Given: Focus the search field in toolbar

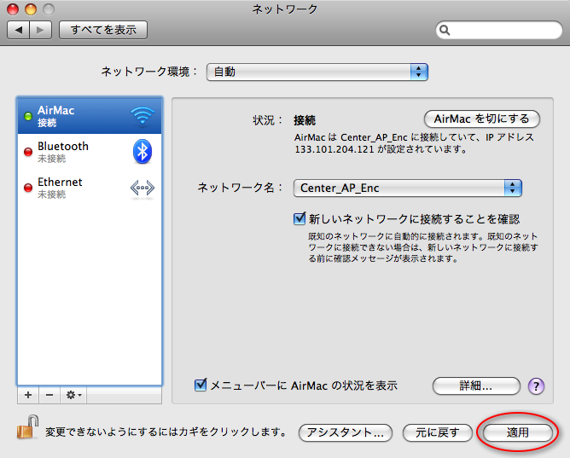Looking at the screenshot, I should 498,30.
